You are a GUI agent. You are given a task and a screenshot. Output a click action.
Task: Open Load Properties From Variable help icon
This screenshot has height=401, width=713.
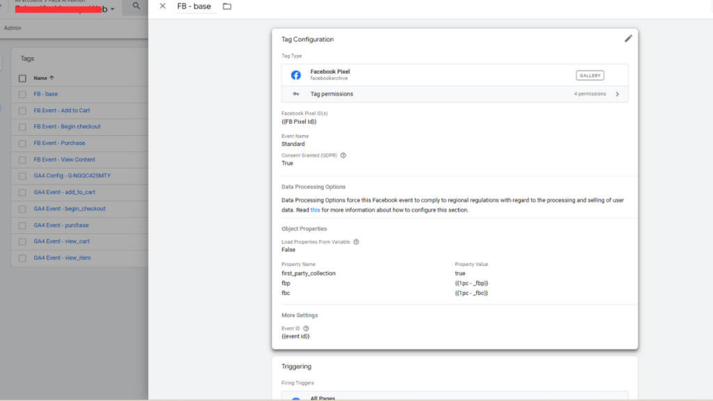(356, 242)
